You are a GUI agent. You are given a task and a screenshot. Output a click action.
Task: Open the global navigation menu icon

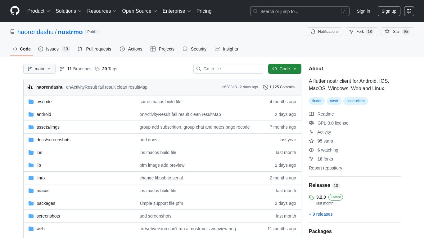409,11
